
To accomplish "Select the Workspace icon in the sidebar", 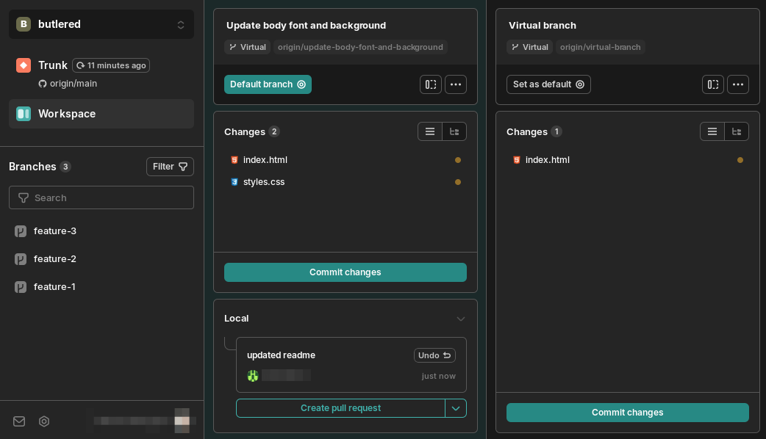I will tap(23, 113).
